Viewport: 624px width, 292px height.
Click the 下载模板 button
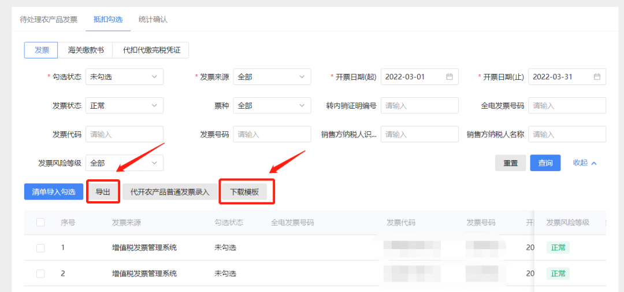coord(245,191)
